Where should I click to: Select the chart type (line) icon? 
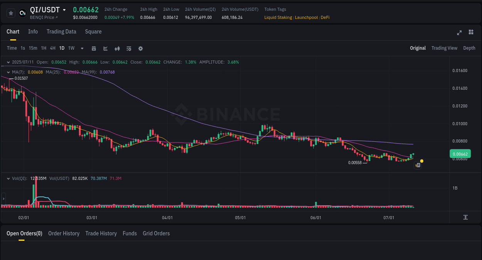[x=105, y=48]
